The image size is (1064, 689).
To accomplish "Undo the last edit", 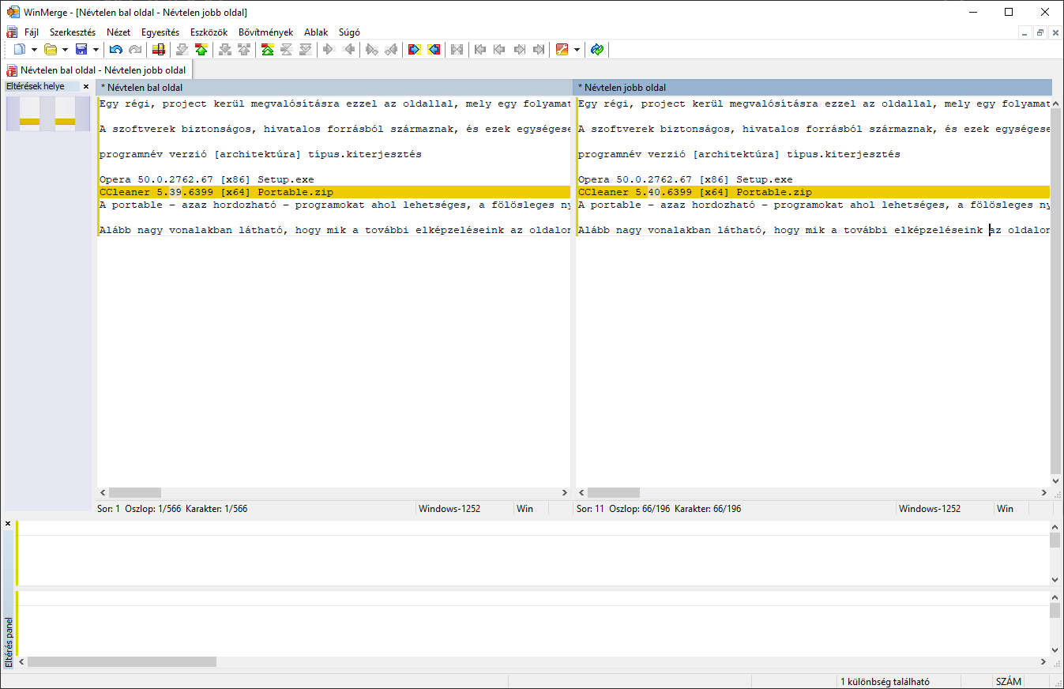I will 116,50.
